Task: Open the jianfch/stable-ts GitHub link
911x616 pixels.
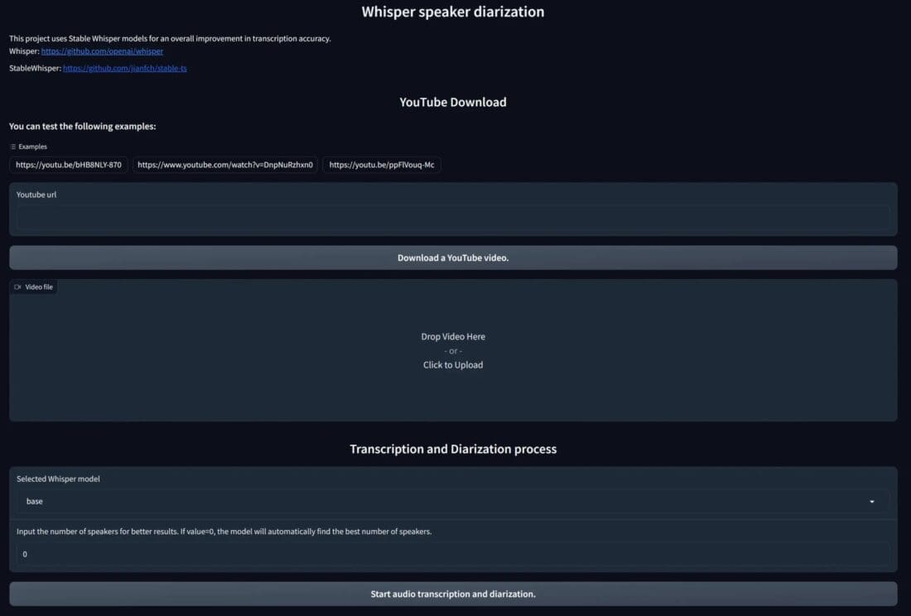Action: 124,69
